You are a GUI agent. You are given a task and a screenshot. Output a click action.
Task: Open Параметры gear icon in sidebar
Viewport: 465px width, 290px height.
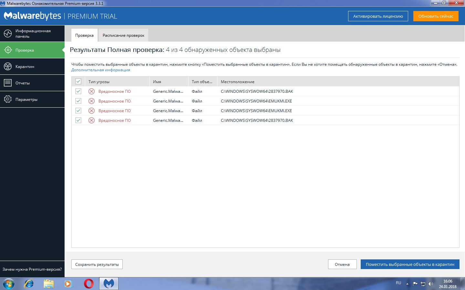pyautogui.click(x=8, y=99)
